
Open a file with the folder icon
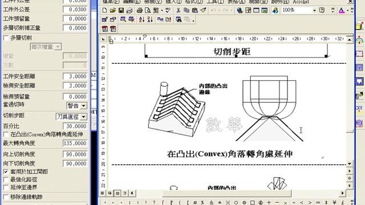113,10
